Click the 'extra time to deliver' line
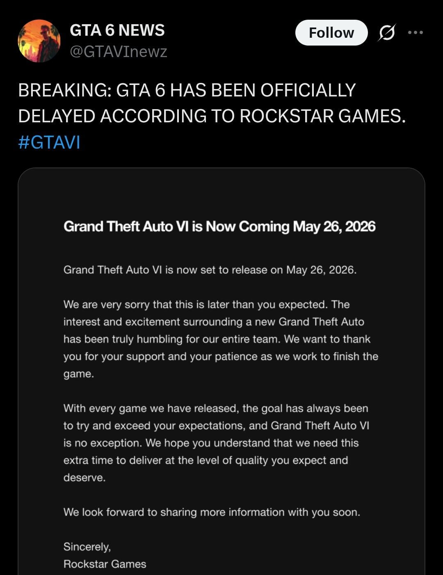 206,460
